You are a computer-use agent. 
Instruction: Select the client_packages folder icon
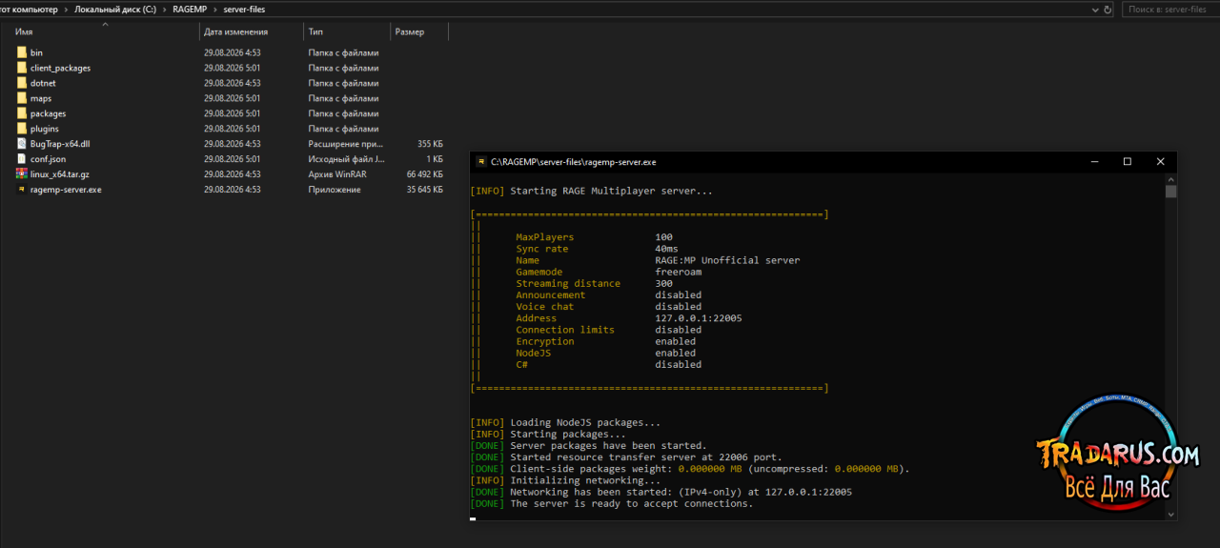point(22,68)
